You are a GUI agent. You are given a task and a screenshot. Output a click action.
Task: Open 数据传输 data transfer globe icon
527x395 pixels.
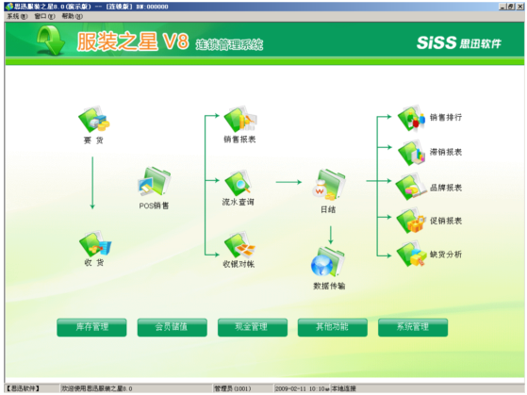point(328,262)
